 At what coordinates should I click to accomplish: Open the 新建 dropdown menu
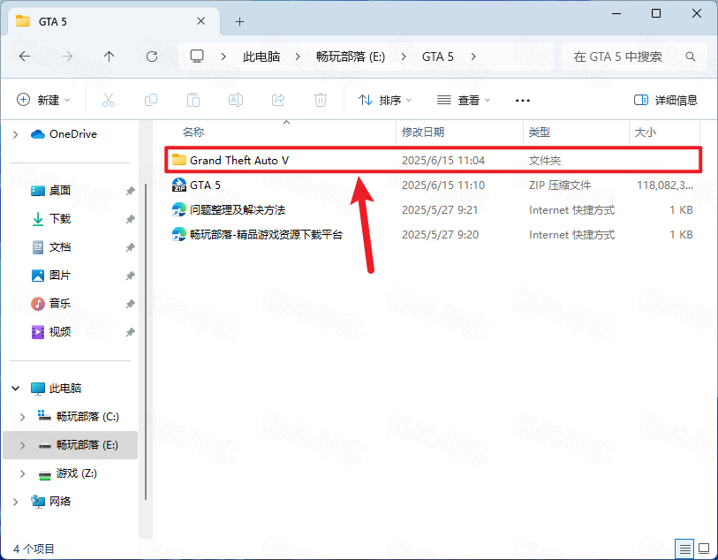click(x=43, y=100)
